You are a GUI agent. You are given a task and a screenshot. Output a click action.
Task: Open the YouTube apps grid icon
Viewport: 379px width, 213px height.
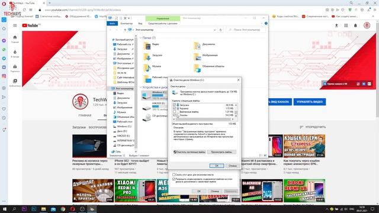(x=346, y=25)
